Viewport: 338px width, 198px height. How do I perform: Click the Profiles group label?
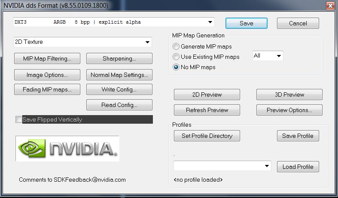[182, 125]
